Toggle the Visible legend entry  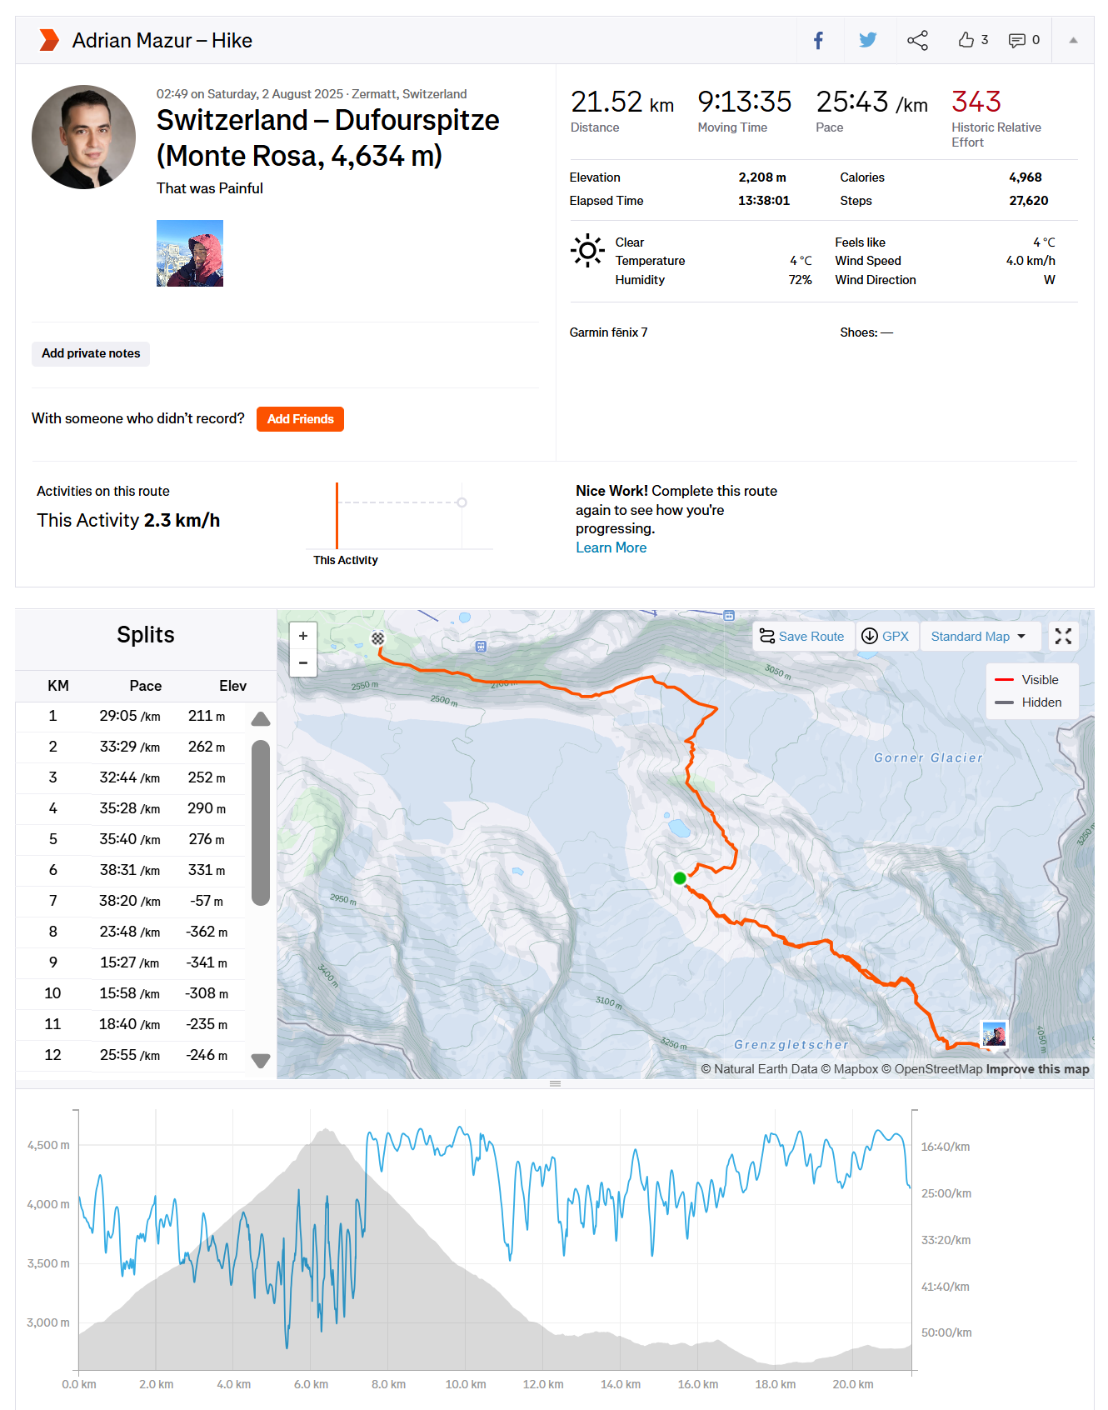tap(1031, 680)
